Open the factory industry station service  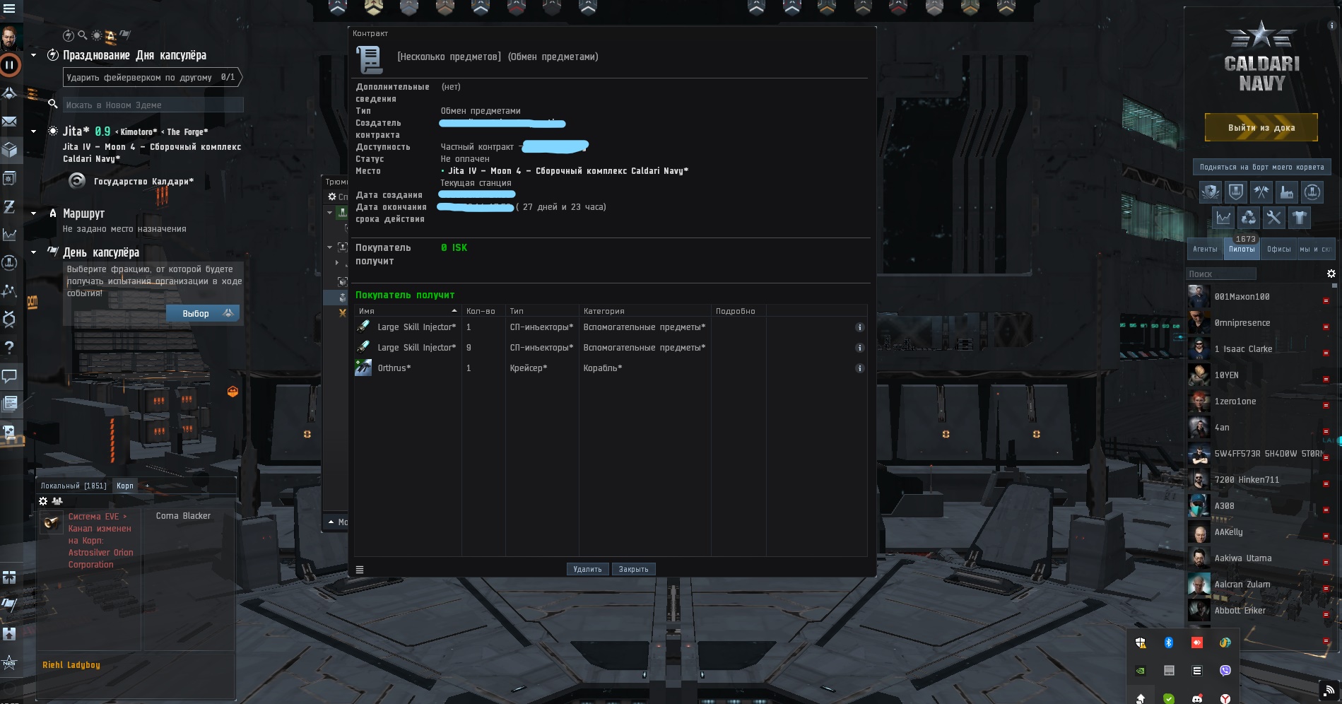pyautogui.click(x=1287, y=192)
